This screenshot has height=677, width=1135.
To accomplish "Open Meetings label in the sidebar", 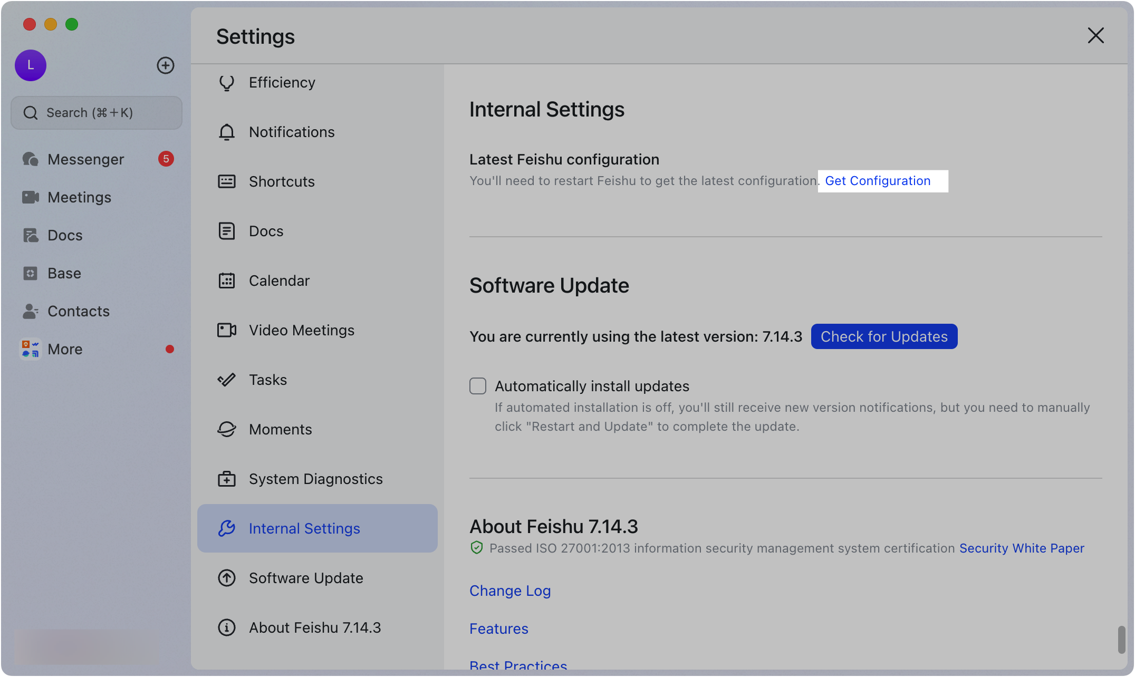I will point(80,197).
